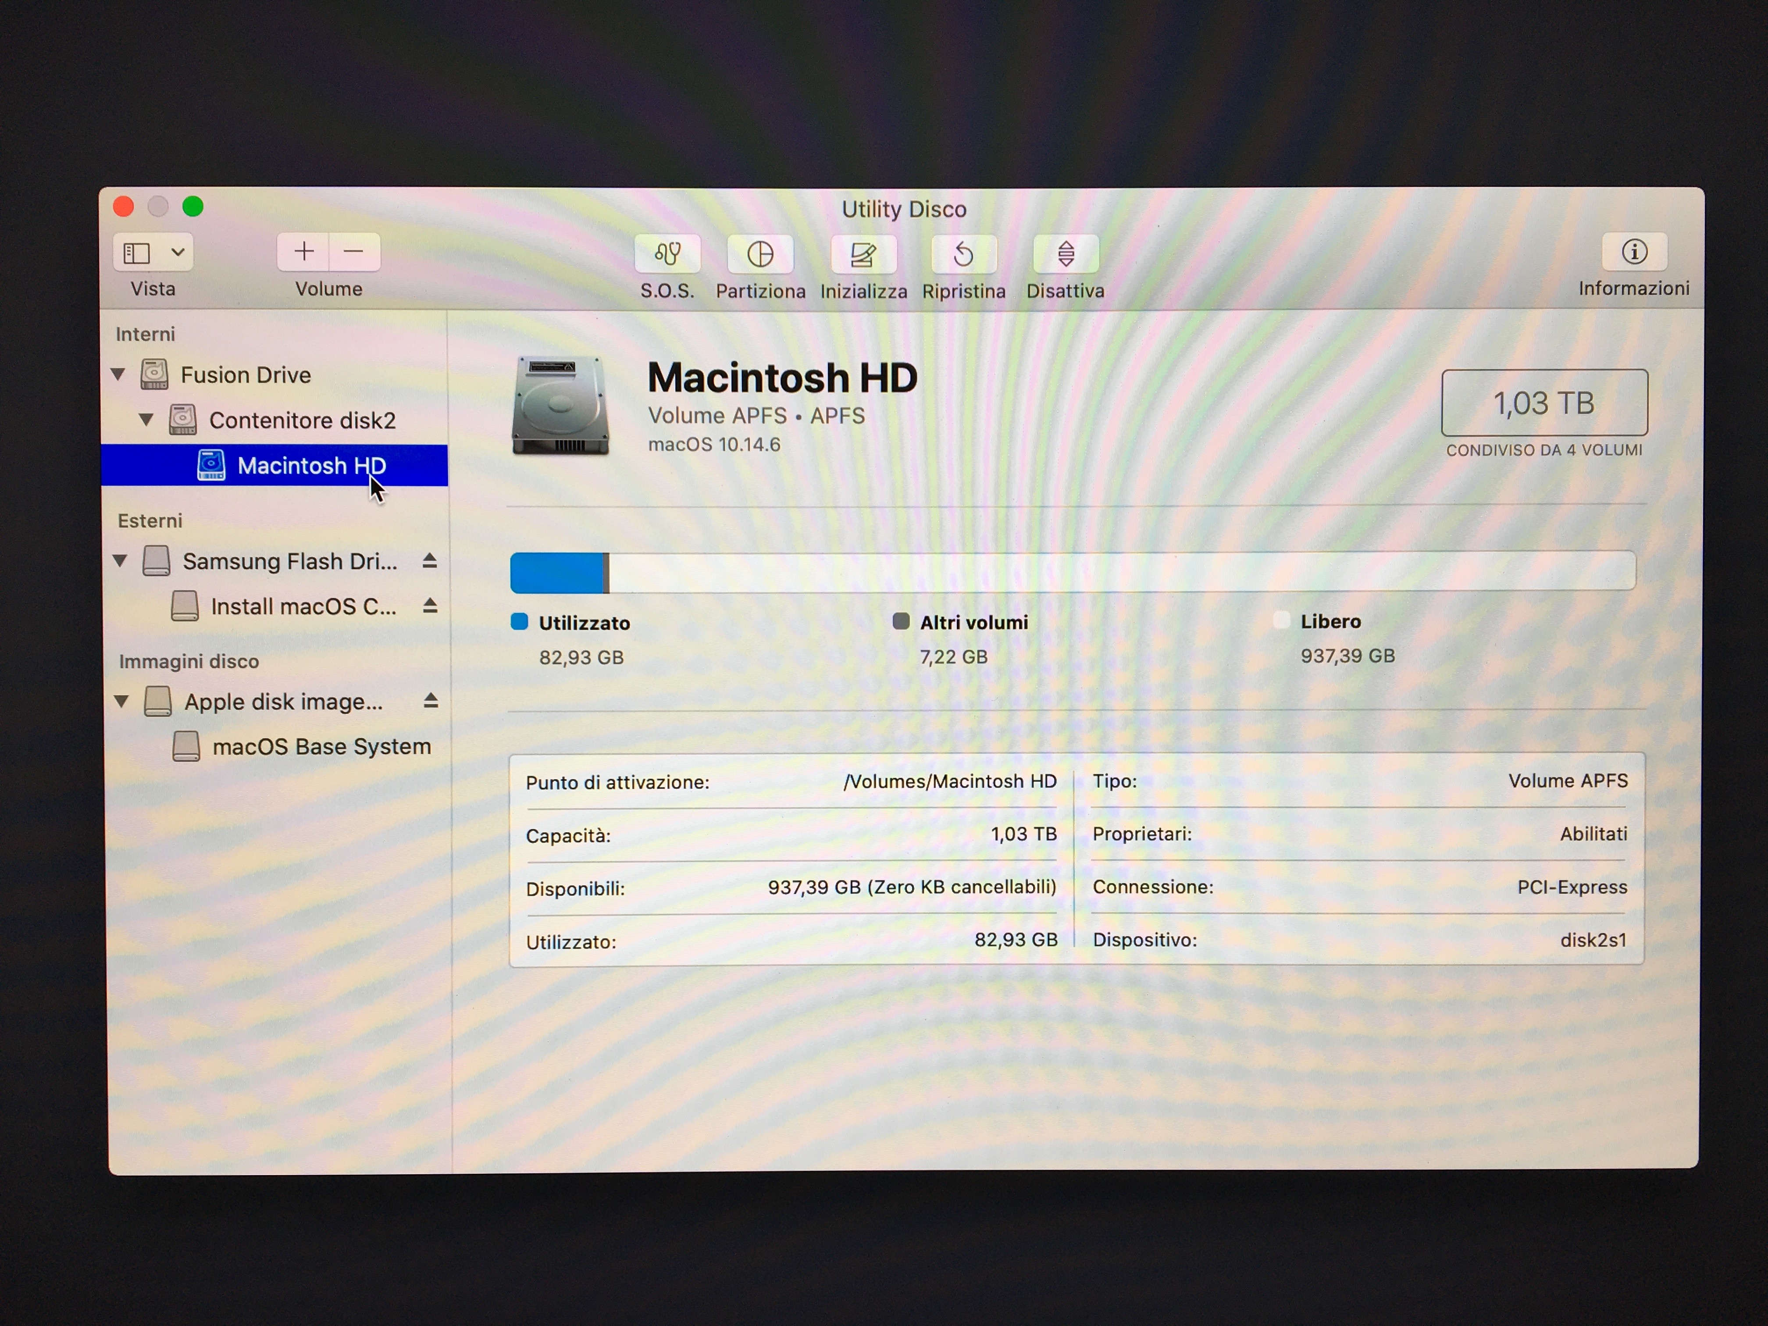Click the S.O.S. first aid icon

667,254
